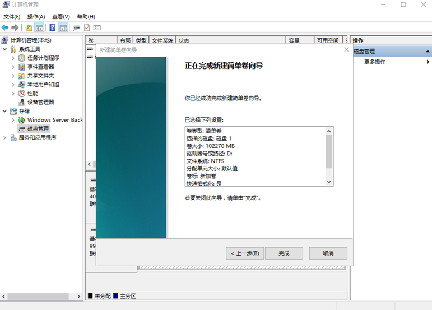The width and height of the screenshot is (432, 310).
Task: Open the 查看(V) menu
Action: pyautogui.click(x=61, y=17)
